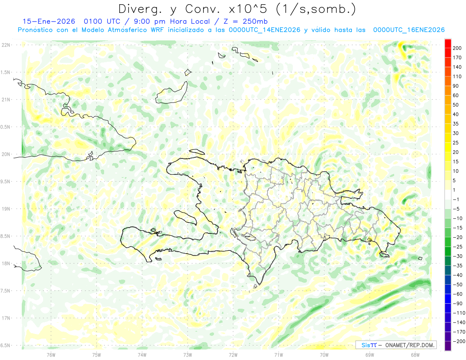The image size is (466, 360).
Task: Click the -170 colorbar value
Action: click(x=458, y=332)
